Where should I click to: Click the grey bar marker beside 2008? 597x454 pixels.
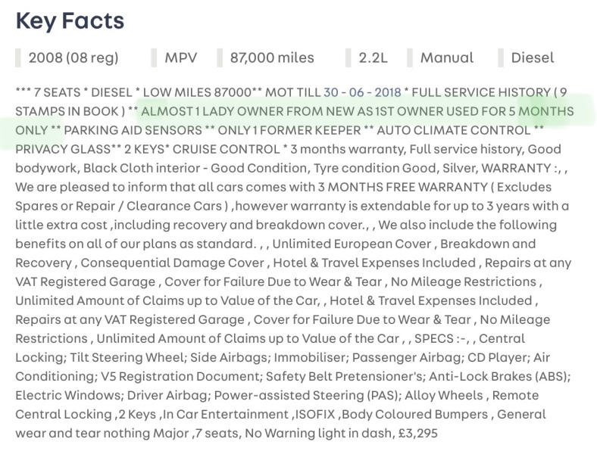click(18, 58)
